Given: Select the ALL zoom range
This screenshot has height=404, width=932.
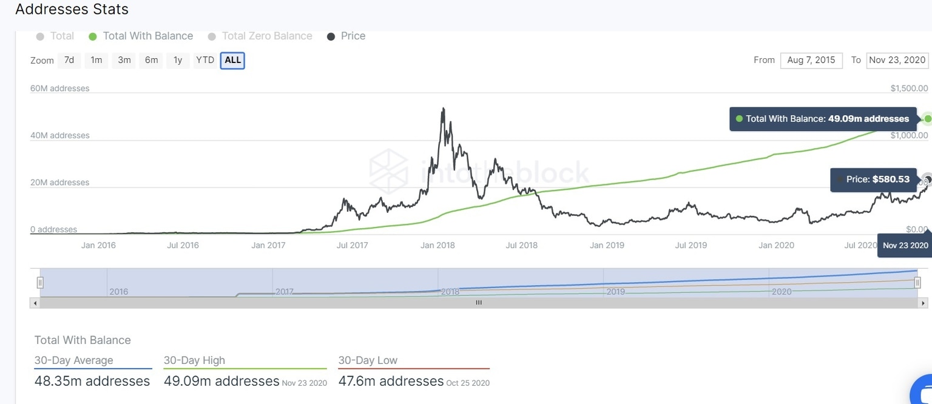Looking at the screenshot, I should 232,60.
